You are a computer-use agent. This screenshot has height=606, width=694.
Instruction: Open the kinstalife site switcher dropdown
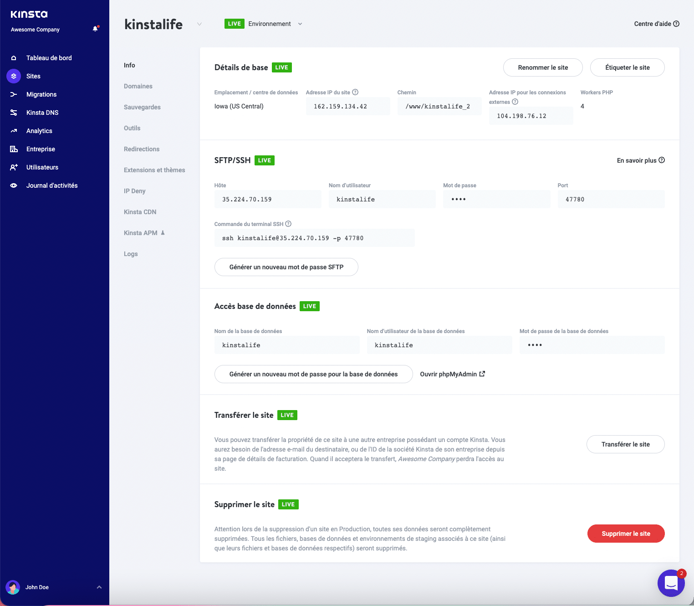(x=199, y=24)
